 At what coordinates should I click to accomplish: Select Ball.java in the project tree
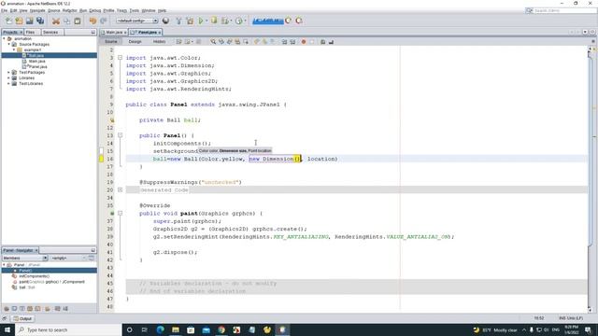coord(36,56)
